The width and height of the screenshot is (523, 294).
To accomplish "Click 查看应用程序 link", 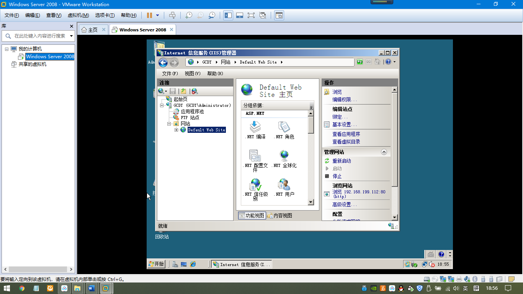I will click(346, 134).
